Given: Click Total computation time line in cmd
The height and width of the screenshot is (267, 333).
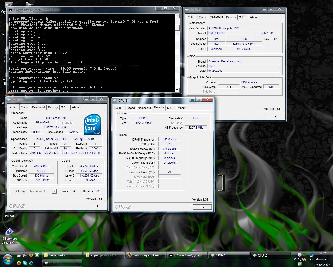Looking at the screenshot, I should (x=62, y=69).
